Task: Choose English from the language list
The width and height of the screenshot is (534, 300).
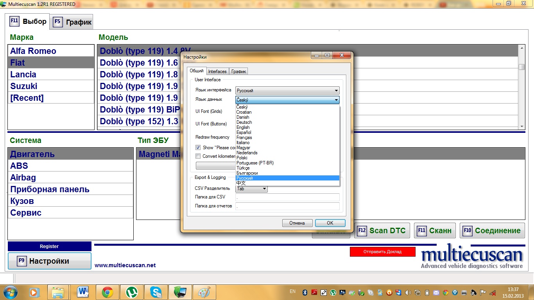Action: [x=243, y=127]
